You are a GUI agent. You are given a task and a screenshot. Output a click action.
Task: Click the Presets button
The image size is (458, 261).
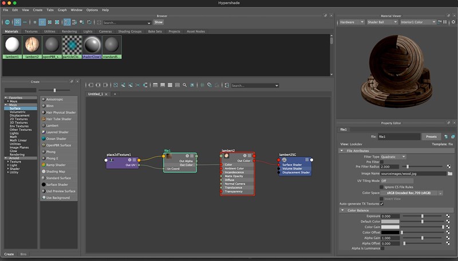(x=432, y=137)
